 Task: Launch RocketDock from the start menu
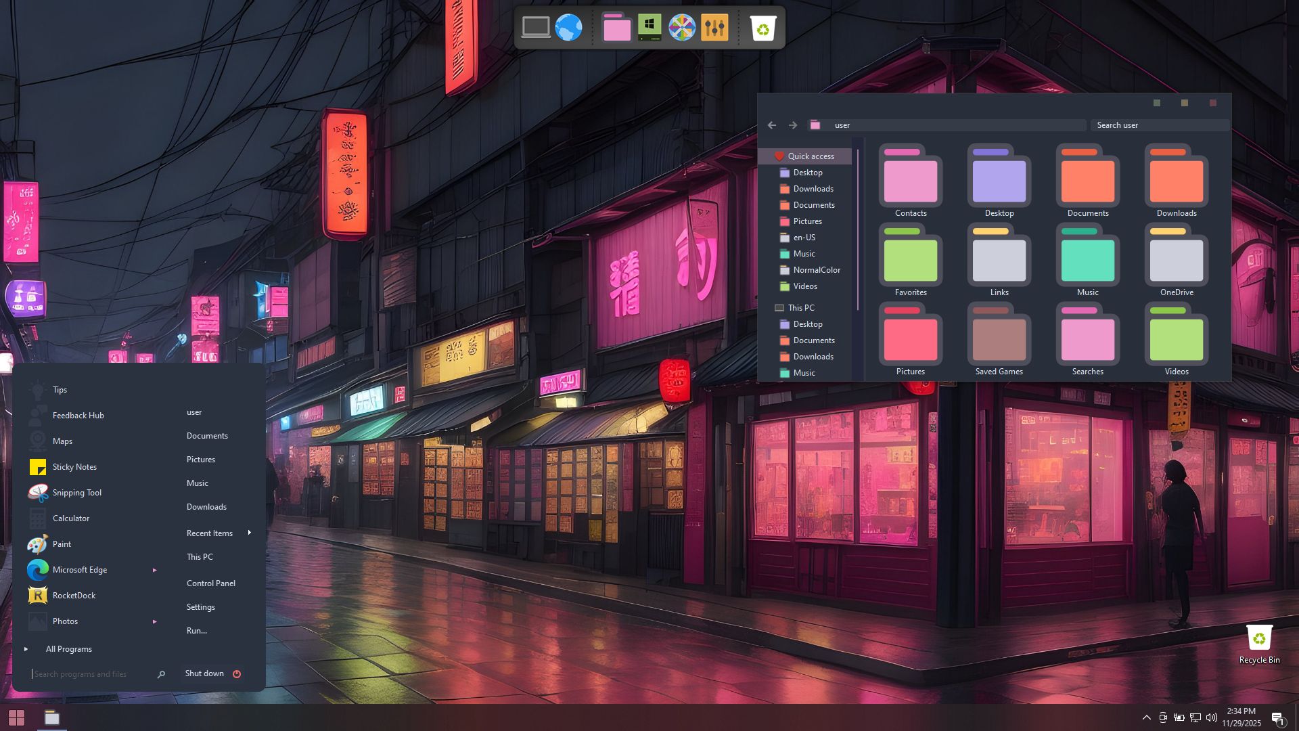click(74, 596)
